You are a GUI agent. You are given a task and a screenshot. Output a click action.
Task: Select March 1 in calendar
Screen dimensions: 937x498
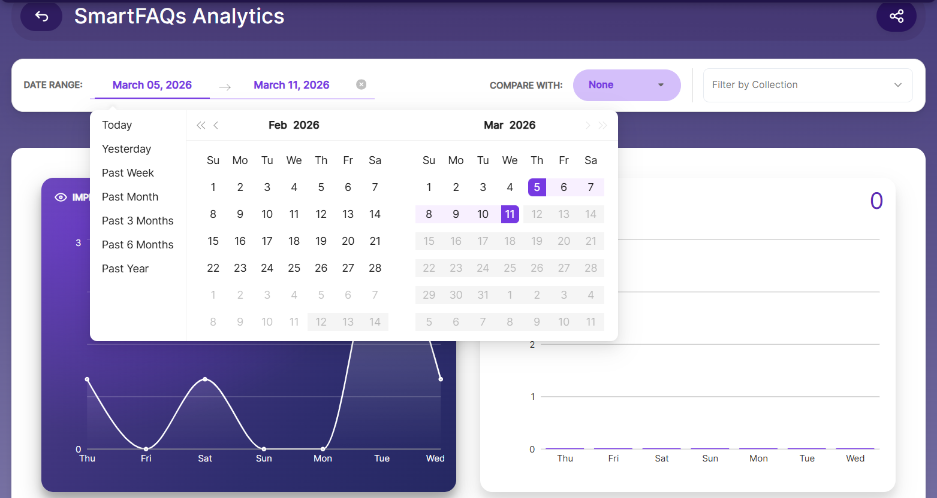[x=429, y=187]
